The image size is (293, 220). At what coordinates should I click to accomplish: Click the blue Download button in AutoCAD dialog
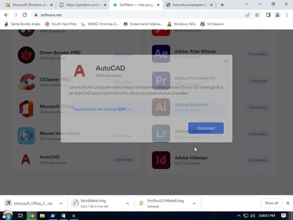(206, 128)
